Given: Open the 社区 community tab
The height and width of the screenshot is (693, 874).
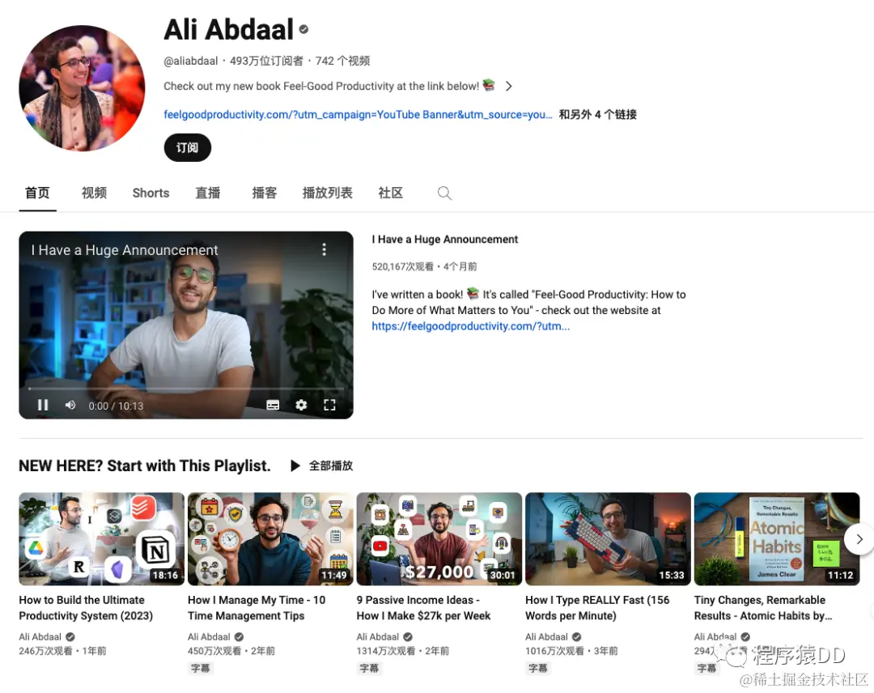Looking at the screenshot, I should click(390, 193).
